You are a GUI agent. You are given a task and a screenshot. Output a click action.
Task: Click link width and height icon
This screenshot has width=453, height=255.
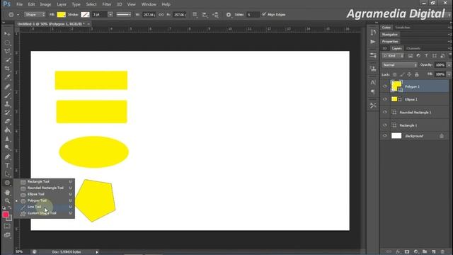161,14
